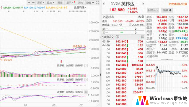
Task: Click 改参数 in the MACD panel
Action: tap(61, 79)
